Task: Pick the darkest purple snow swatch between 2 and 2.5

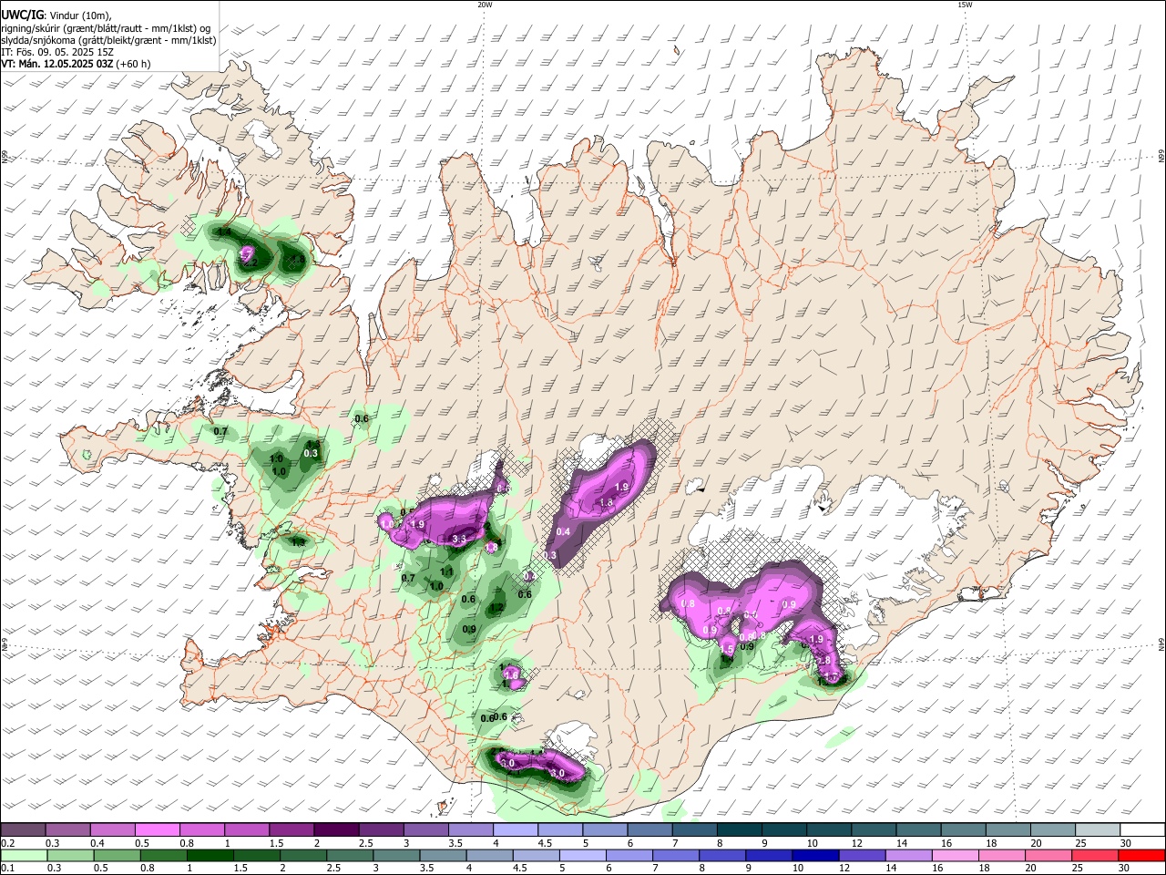Action: [x=336, y=830]
